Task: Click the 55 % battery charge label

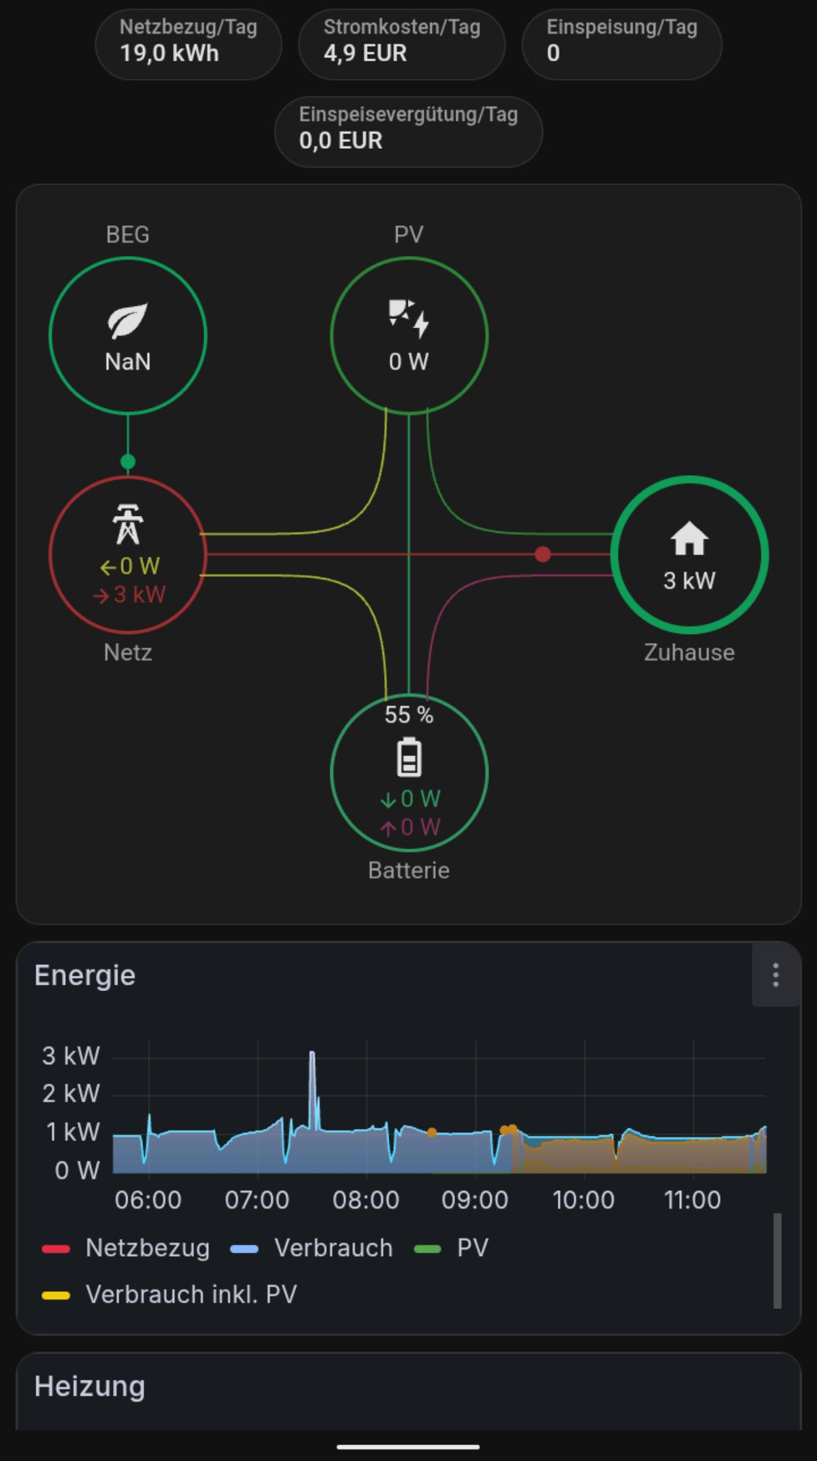Action: pos(409,715)
